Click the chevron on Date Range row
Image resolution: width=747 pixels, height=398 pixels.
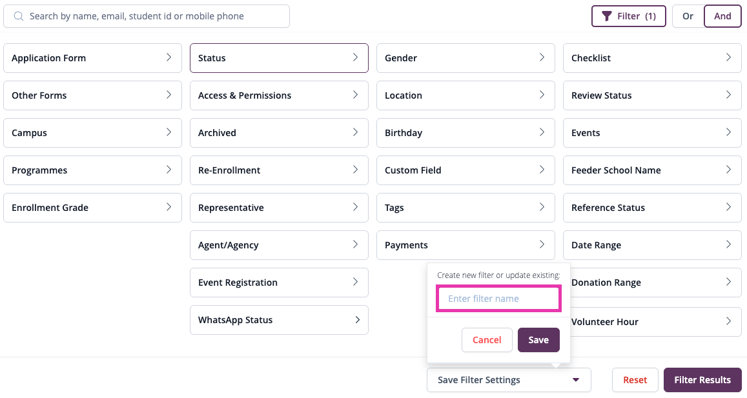728,244
